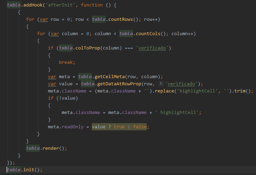This screenshot has height=175, width=256.
Task: Click var meta declaration
Action: (x=59, y=76)
